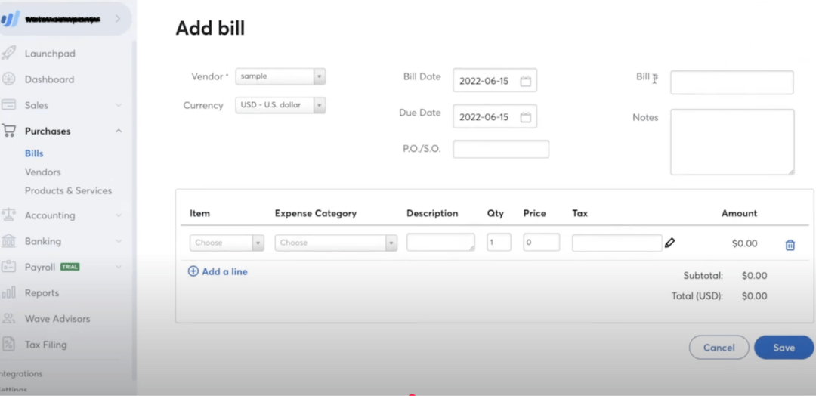The height and width of the screenshot is (396, 816).
Task: Open Wave Advisors in the sidebar
Action: 57,319
